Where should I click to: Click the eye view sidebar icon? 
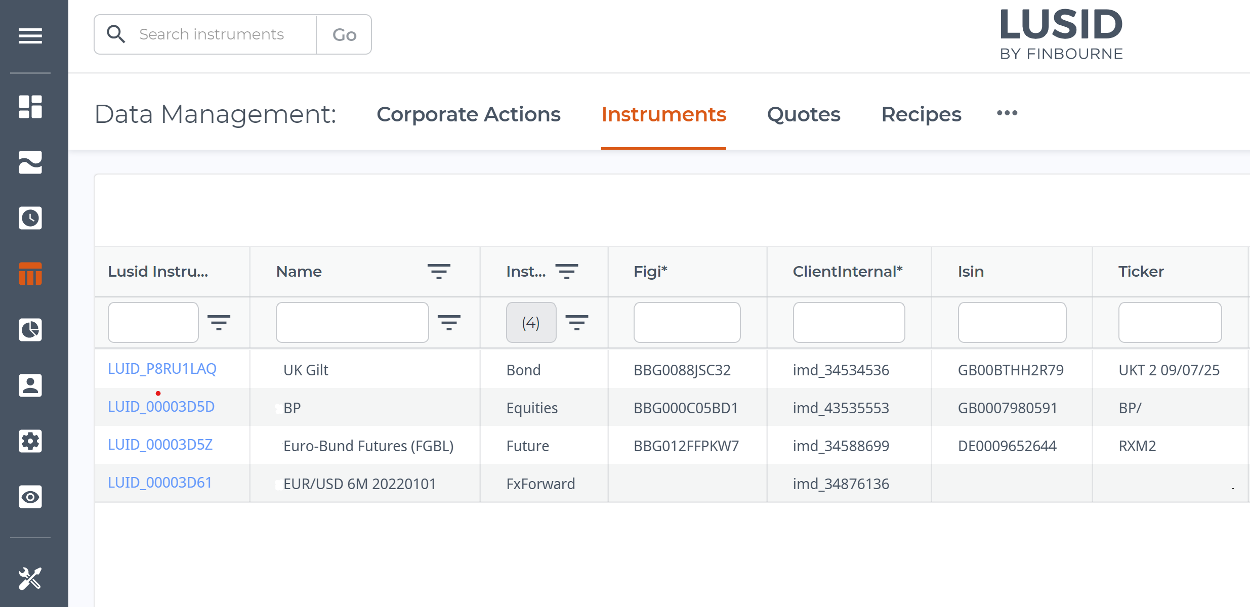[30, 497]
